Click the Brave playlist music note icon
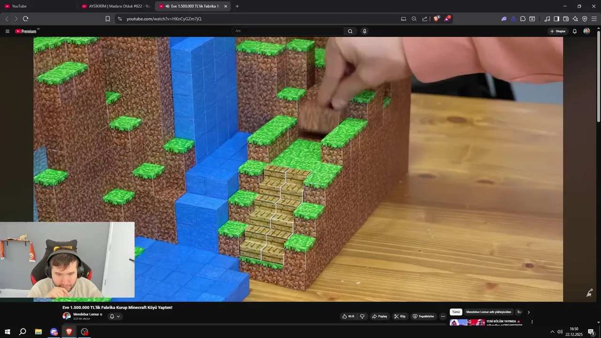 pos(547,19)
